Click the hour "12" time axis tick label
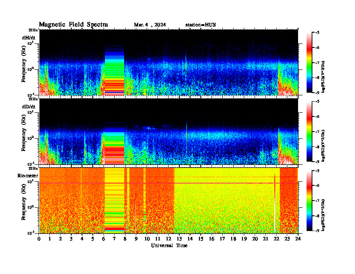This screenshot has width=355, height=274. pos(169,239)
